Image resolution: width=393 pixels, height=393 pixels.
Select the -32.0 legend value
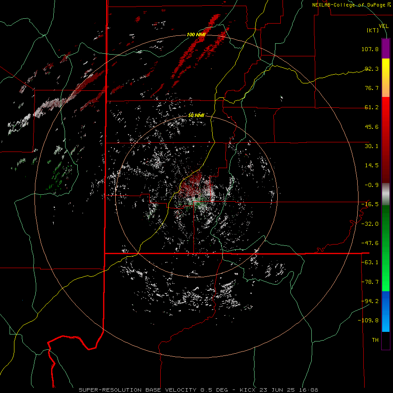(370, 224)
